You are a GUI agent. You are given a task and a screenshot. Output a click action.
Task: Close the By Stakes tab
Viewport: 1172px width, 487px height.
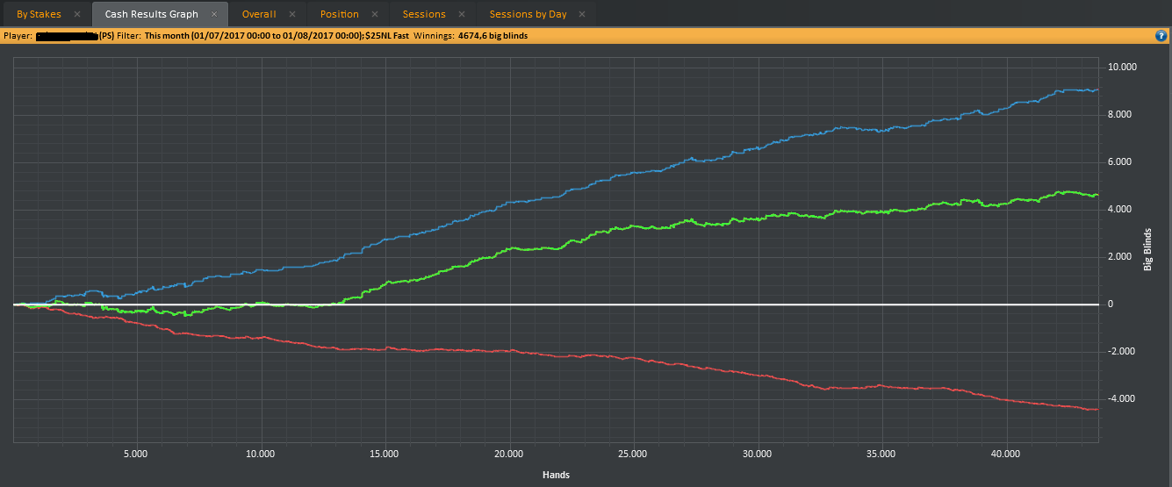[x=77, y=14]
